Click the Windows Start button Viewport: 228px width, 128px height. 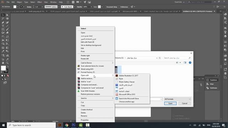click(3, 125)
